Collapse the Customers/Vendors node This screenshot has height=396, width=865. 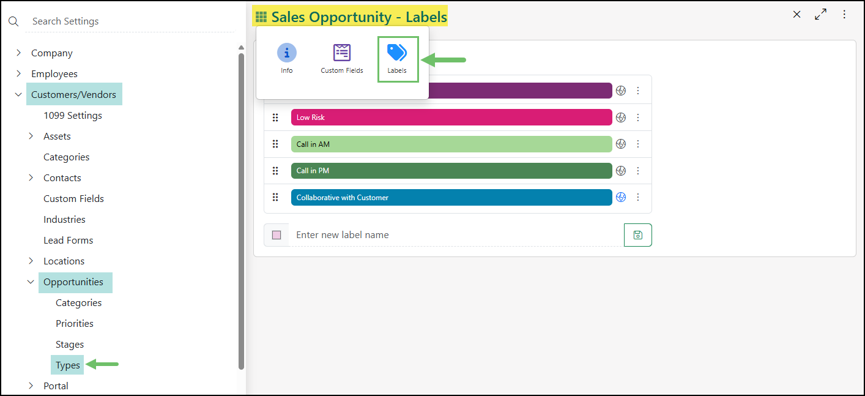tap(18, 95)
